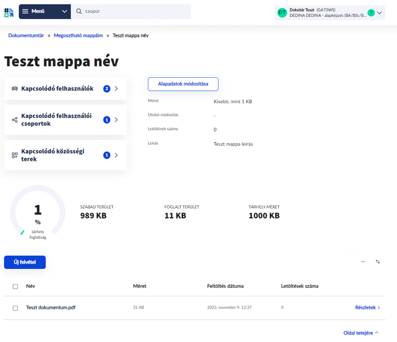Go to Dokumentumtár breadcrumb
This screenshot has height=342, width=397.
pos(26,36)
